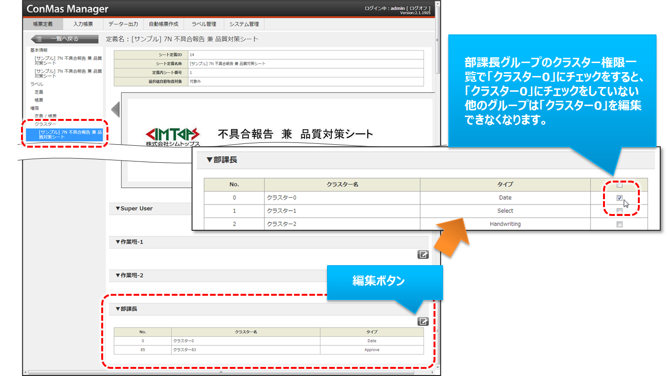The image size is (667, 376).
Task: Enable the クラスター2 Handwriting row checkbox
Action: [x=619, y=224]
